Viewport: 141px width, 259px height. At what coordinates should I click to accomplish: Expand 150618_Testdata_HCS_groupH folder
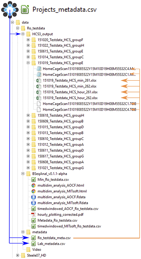28,115
